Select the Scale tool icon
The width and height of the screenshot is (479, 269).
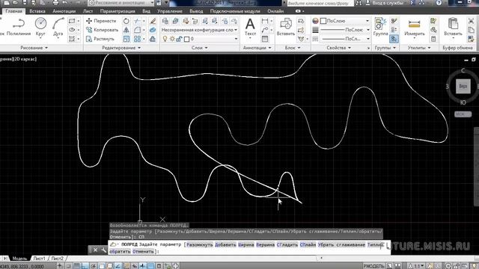click(x=126, y=39)
